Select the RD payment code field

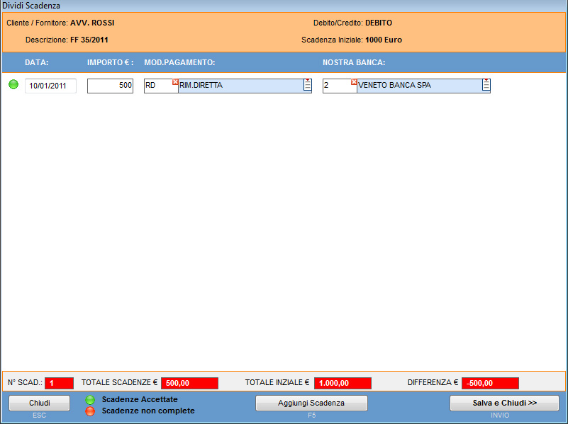[157, 86]
